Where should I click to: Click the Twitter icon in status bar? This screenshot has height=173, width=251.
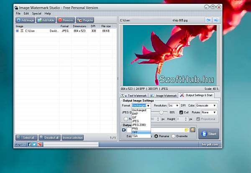[x=34, y=145]
